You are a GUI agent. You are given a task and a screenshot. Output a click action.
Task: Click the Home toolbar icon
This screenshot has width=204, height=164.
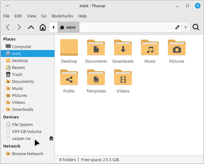coord(43,27)
